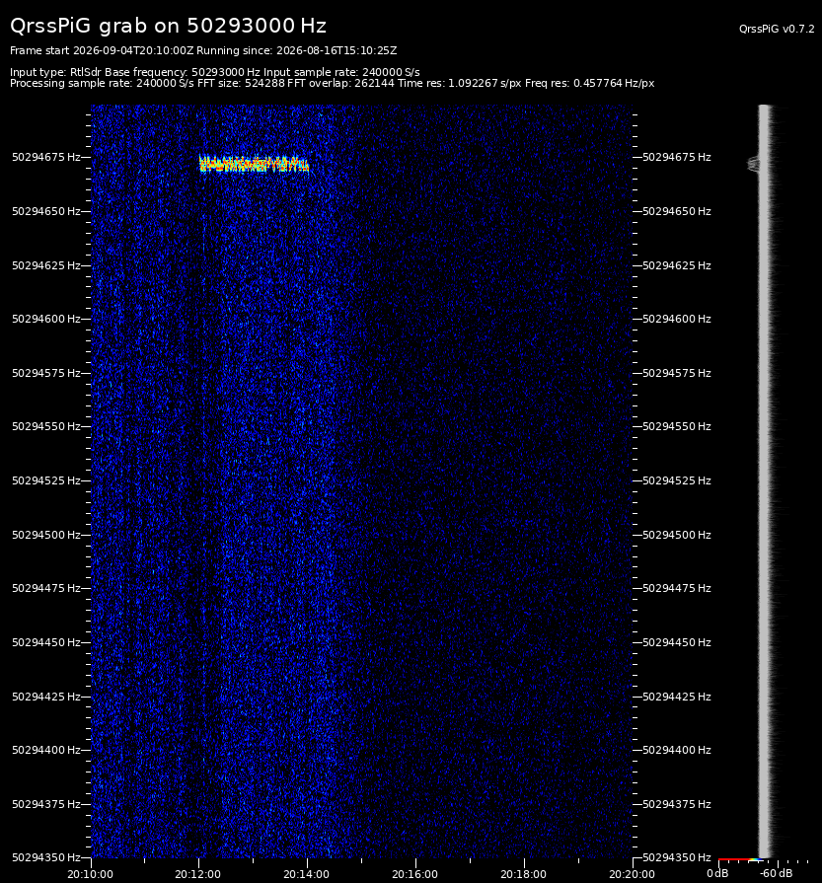Click the gray vertical power spectrum bar

tap(765, 481)
